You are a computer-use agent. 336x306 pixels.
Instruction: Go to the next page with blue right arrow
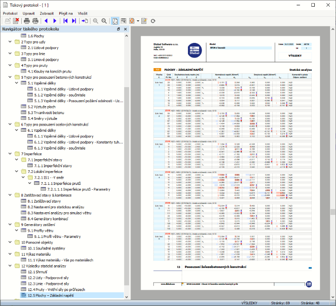[x=55, y=21]
